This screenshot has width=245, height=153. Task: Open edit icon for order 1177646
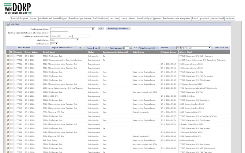pyautogui.click(x=8, y=120)
